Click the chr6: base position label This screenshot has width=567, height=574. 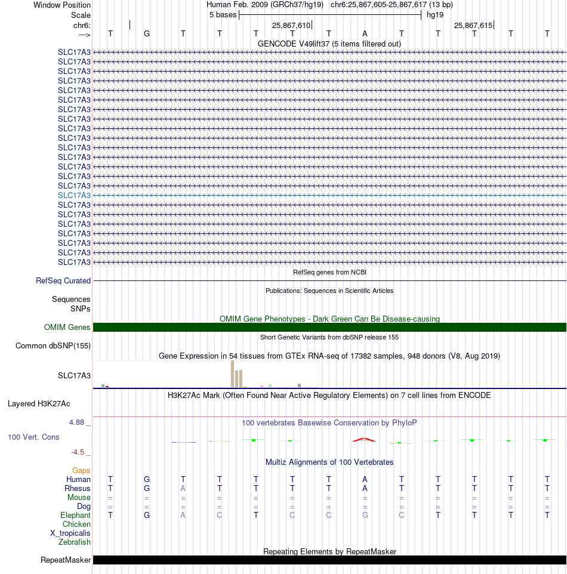82,26
